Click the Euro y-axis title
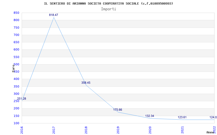 [13, 68]
